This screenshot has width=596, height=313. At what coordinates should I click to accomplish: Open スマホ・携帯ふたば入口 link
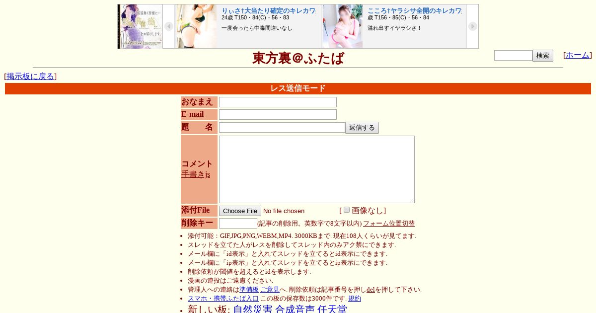point(223,299)
